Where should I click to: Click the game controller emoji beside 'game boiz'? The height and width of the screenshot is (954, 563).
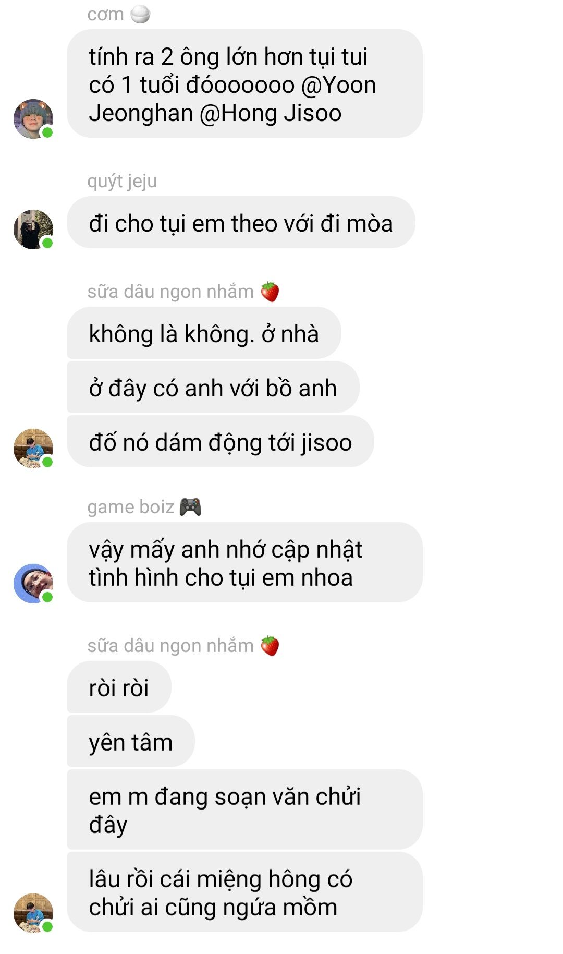point(190,507)
